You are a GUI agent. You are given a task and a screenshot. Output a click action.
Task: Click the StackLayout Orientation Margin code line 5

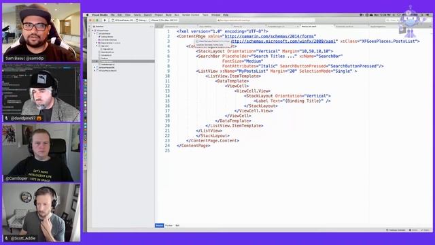264,52
